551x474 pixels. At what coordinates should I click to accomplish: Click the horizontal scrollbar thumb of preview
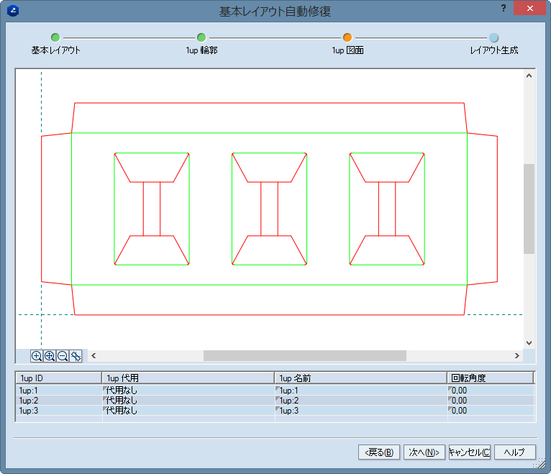point(305,355)
